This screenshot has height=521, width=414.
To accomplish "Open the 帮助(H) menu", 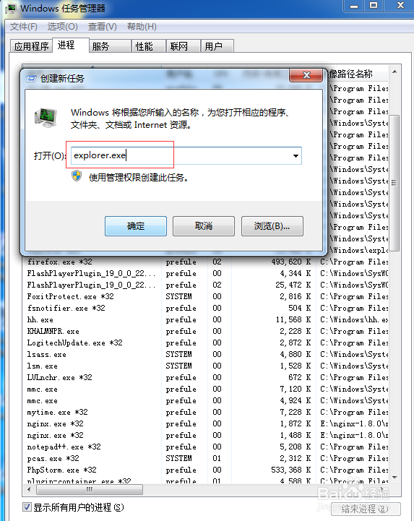I will 142,27.
